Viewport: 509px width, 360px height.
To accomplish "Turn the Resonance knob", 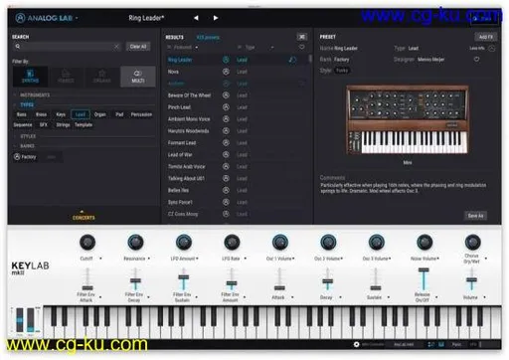I will [x=135, y=243].
